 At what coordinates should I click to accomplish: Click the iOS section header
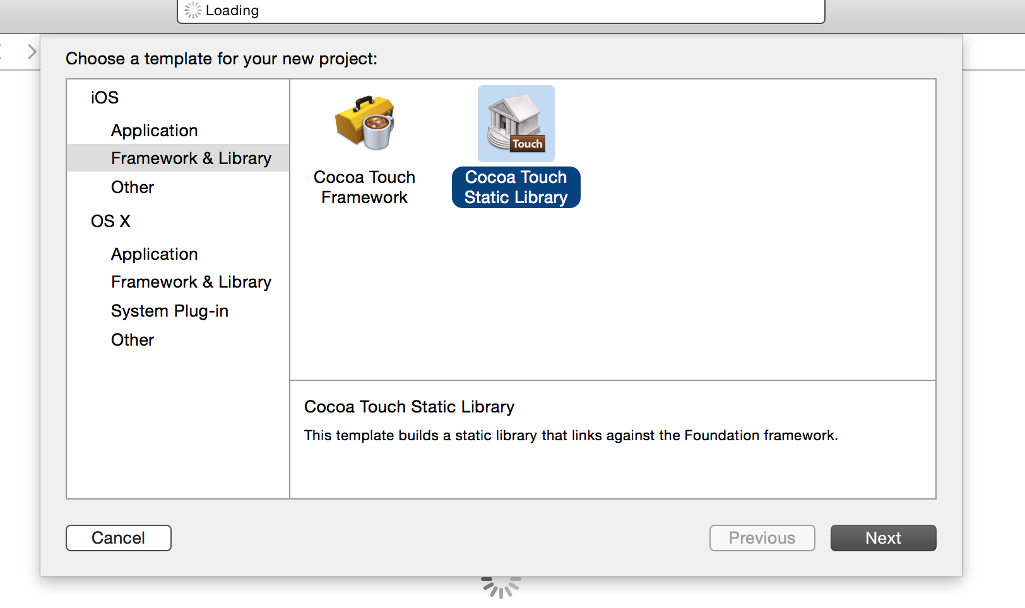pyautogui.click(x=105, y=98)
